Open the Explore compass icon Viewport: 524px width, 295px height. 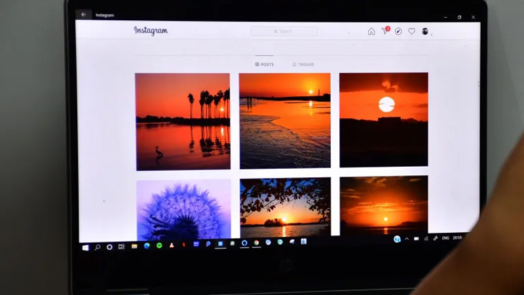tap(398, 31)
